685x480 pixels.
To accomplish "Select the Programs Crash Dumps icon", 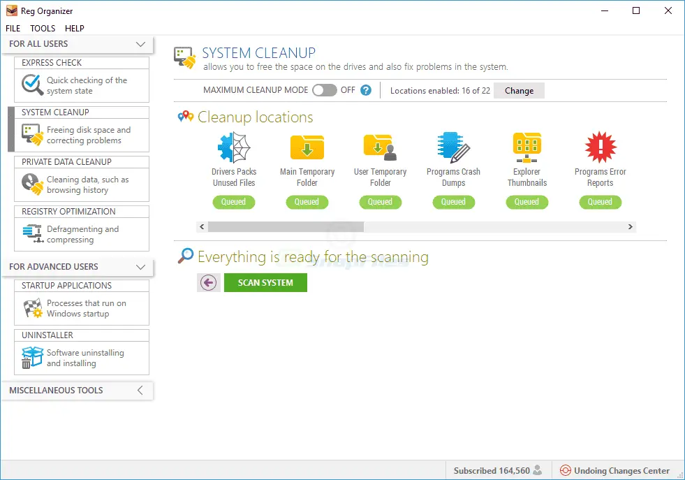I will pos(453,147).
